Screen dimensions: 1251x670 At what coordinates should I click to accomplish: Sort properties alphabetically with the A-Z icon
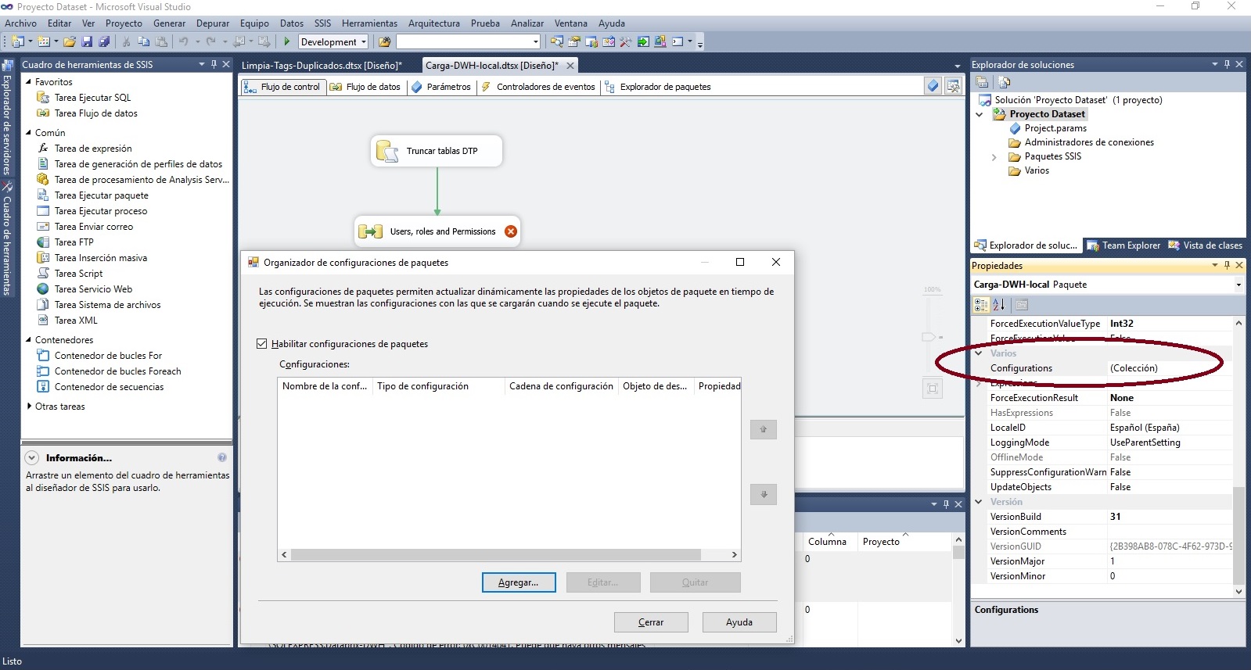999,305
